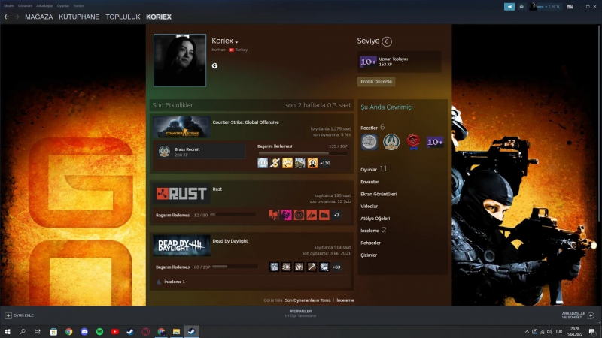This screenshot has width=602, height=338.
Task: Open the Atölye Öğeleri link
Action: (375, 219)
